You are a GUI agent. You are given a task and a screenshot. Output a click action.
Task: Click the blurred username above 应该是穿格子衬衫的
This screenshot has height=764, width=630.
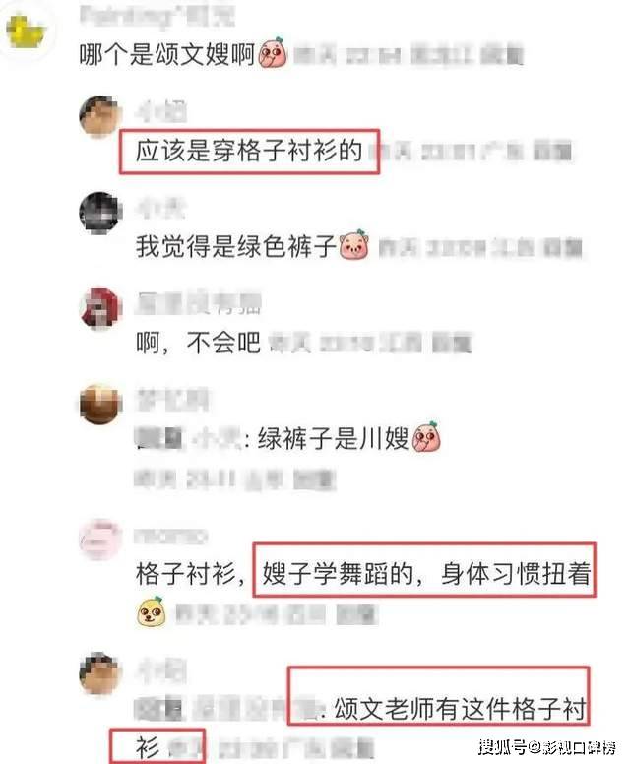pyautogui.click(x=160, y=111)
